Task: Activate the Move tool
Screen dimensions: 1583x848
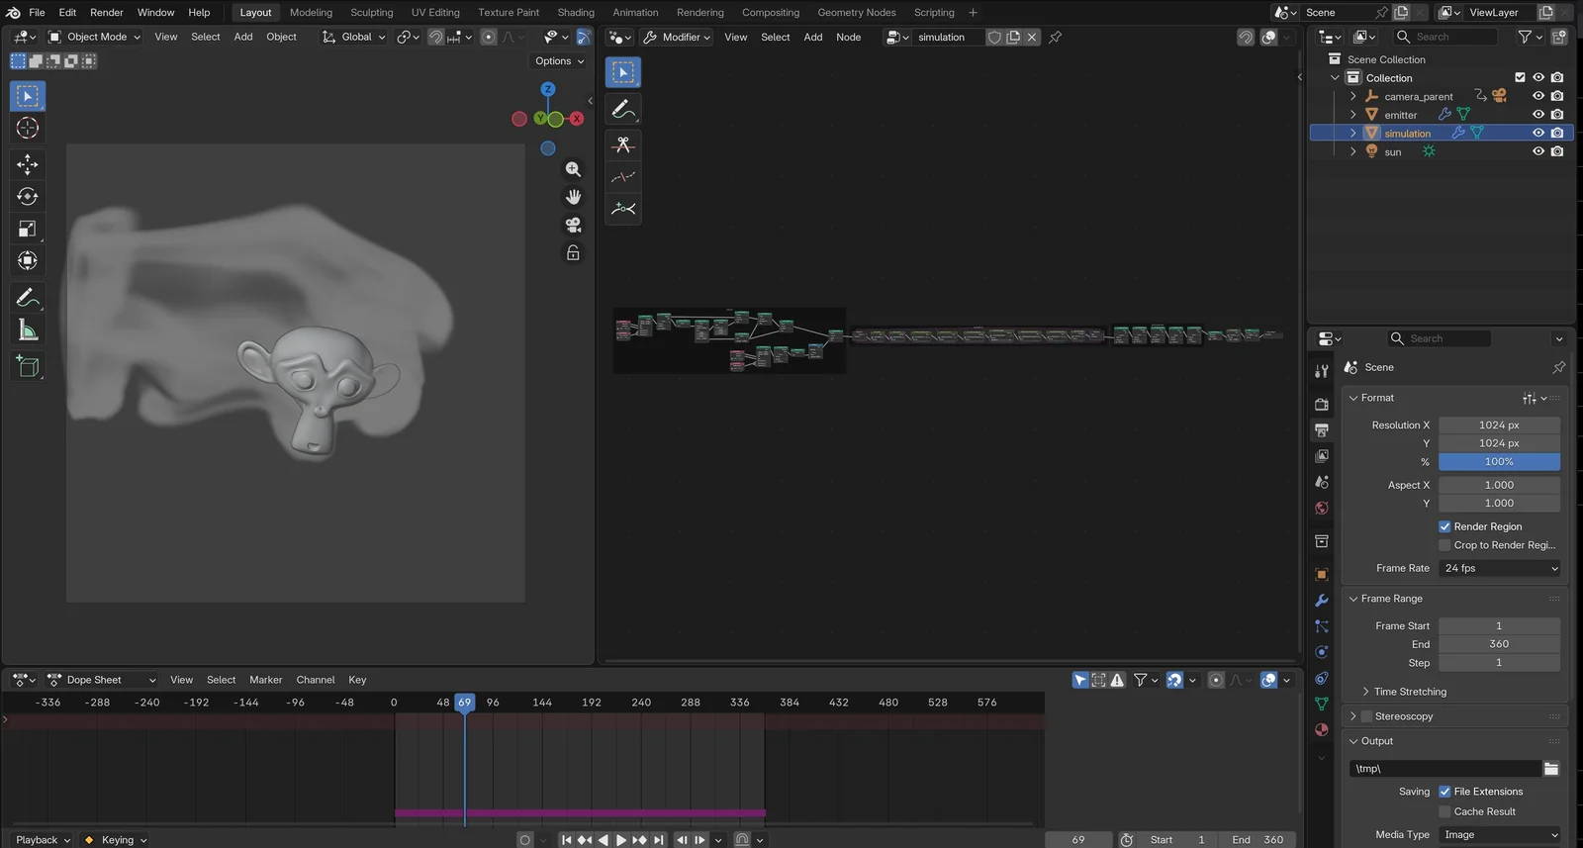Action: [x=28, y=164]
